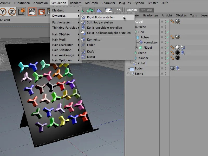Select Soft Body erstellen menu entry
Image resolution: width=208 pixels, height=156 pixels.
pyautogui.click(x=100, y=23)
